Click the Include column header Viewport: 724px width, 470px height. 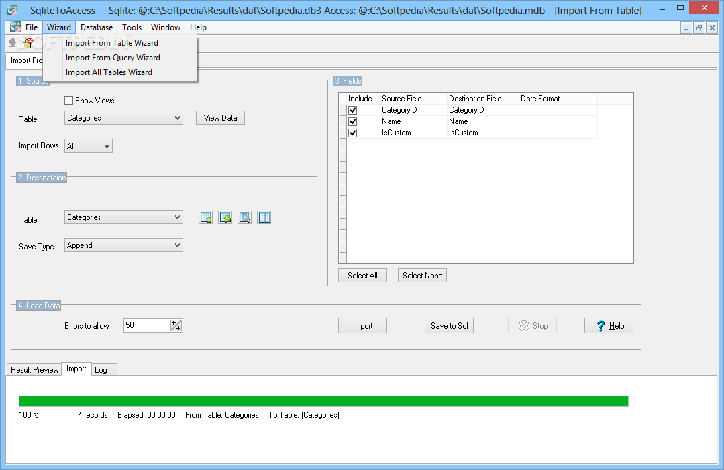[x=363, y=99]
